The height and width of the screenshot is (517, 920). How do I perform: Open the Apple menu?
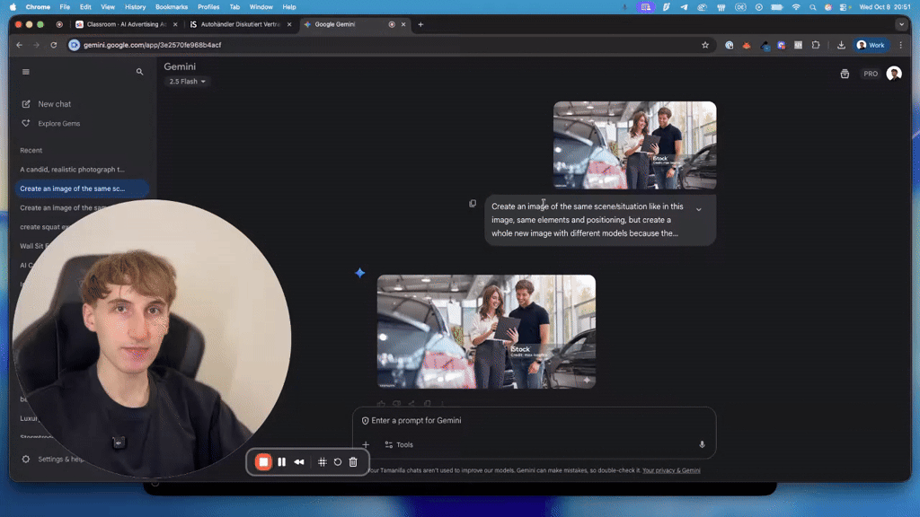pos(13,7)
